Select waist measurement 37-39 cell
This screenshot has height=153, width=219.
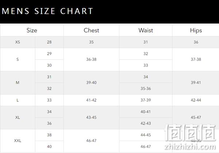click(146, 100)
